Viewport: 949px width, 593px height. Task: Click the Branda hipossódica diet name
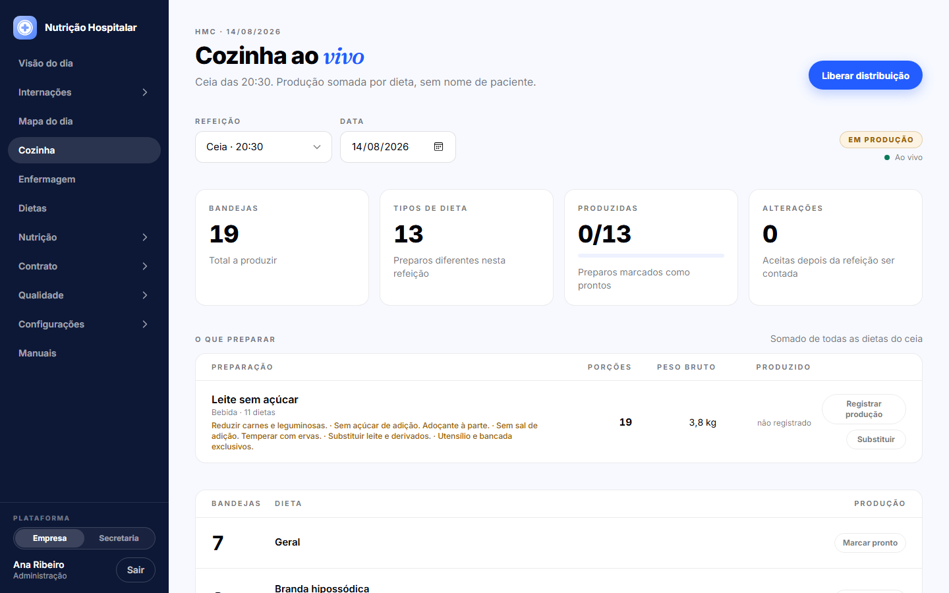click(322, 588)
